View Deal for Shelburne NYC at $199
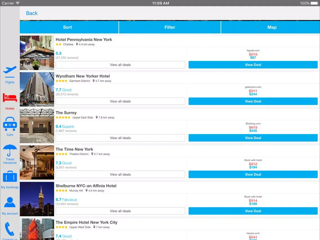This screenshot has height=240, width=320. tap(253, 211)
